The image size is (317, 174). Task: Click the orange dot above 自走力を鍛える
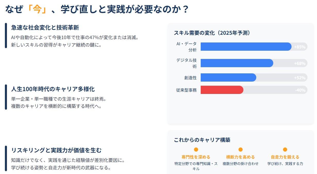coord(285,150)
